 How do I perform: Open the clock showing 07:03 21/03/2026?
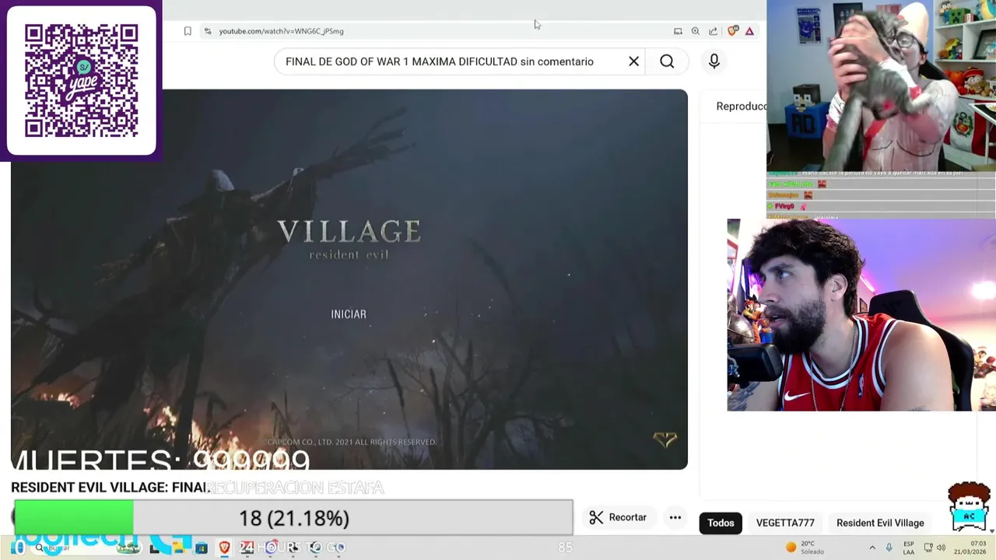[969, 548]
